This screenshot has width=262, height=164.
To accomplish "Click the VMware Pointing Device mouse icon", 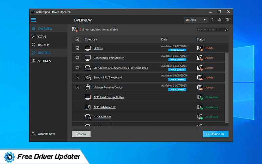I will click(x=88, y=87).
